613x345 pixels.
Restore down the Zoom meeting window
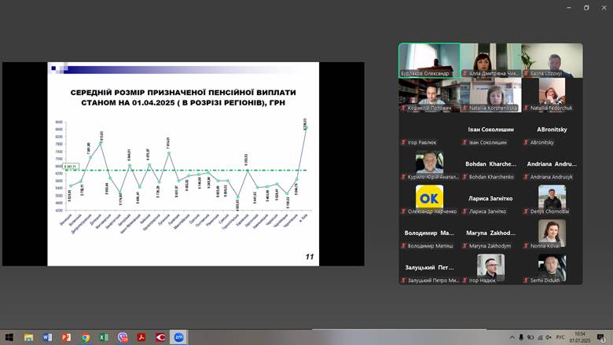click(585, 7)
